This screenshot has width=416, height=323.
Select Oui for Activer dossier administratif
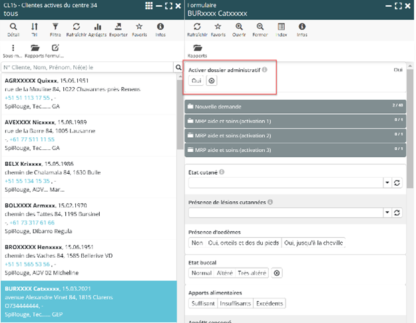tap(196, 81)
